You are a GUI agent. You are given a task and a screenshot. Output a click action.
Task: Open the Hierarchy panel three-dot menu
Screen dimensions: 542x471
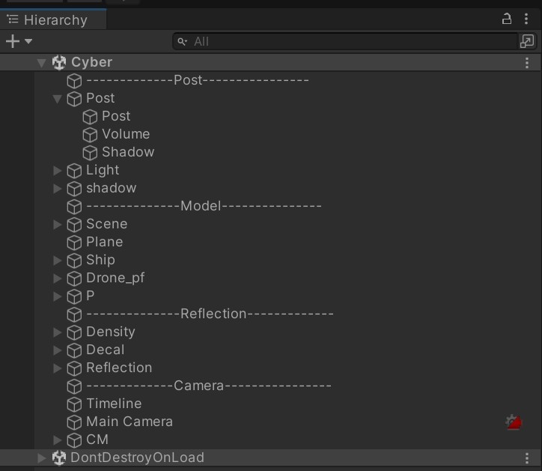[527, 19]
